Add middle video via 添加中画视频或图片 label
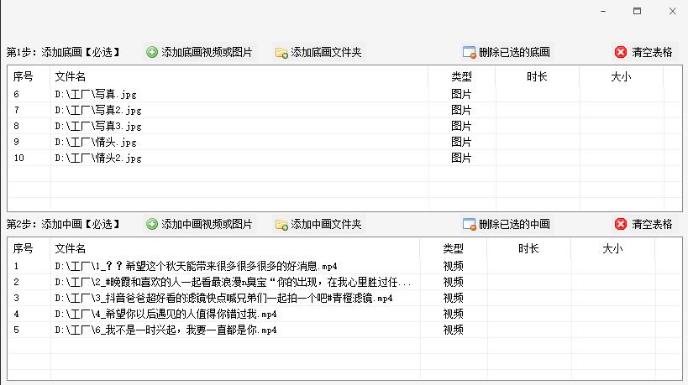Viewport: 688px width, 385px height. 207,224
